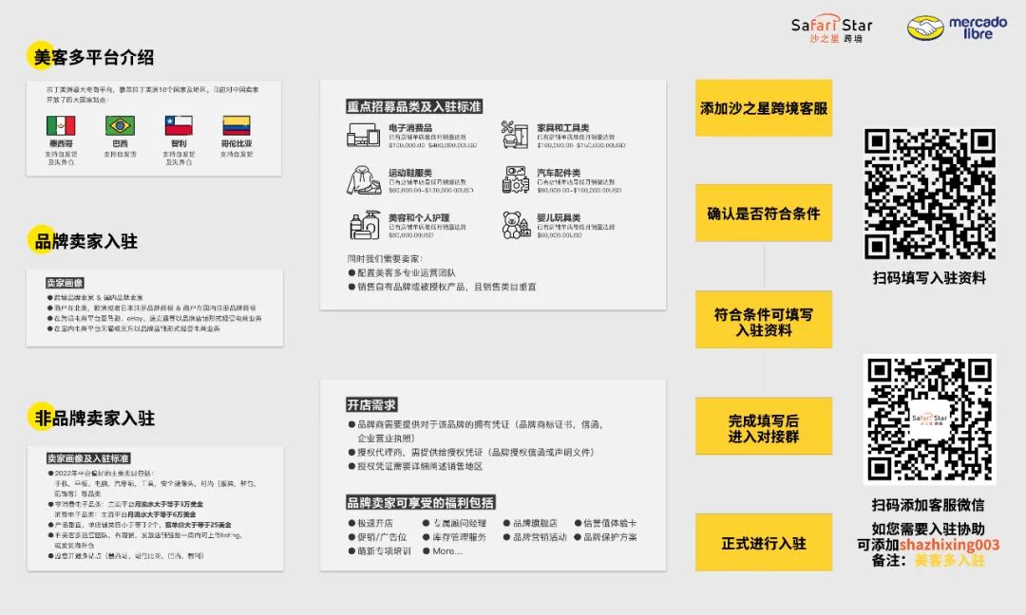Click the 哥伦比亚 country label
The image size is (1026, 615).
[x=237, y=143]
